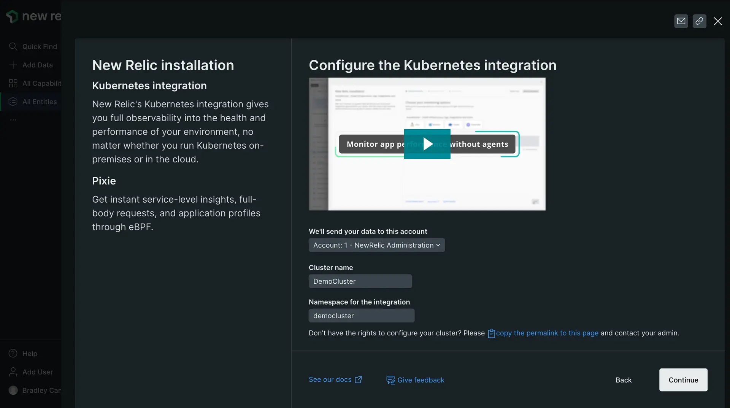Viewport: 730px width, 408px height.
Task: Click the Help question mark icon
Action: [13, 354]
